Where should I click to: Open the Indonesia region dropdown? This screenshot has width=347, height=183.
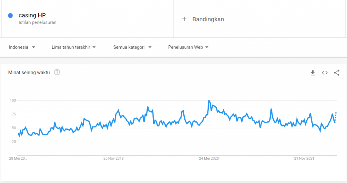(22, 47)
